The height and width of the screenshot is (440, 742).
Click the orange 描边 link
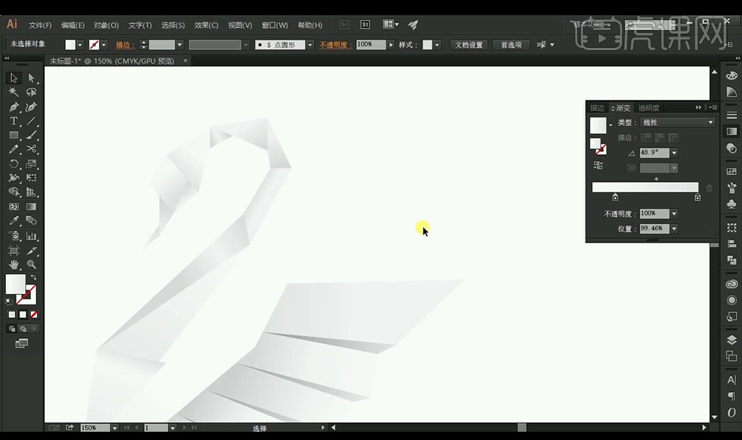coord(124,45)
